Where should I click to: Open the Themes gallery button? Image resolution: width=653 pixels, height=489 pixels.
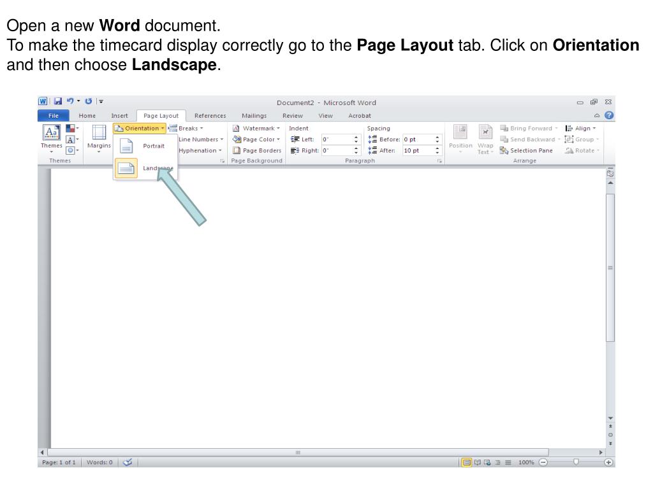coord(51,139)
